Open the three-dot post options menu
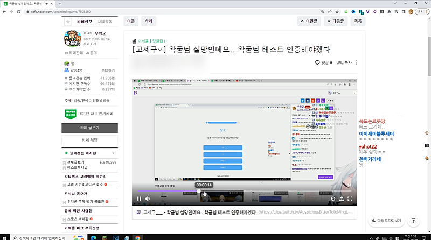 [356, 63]
